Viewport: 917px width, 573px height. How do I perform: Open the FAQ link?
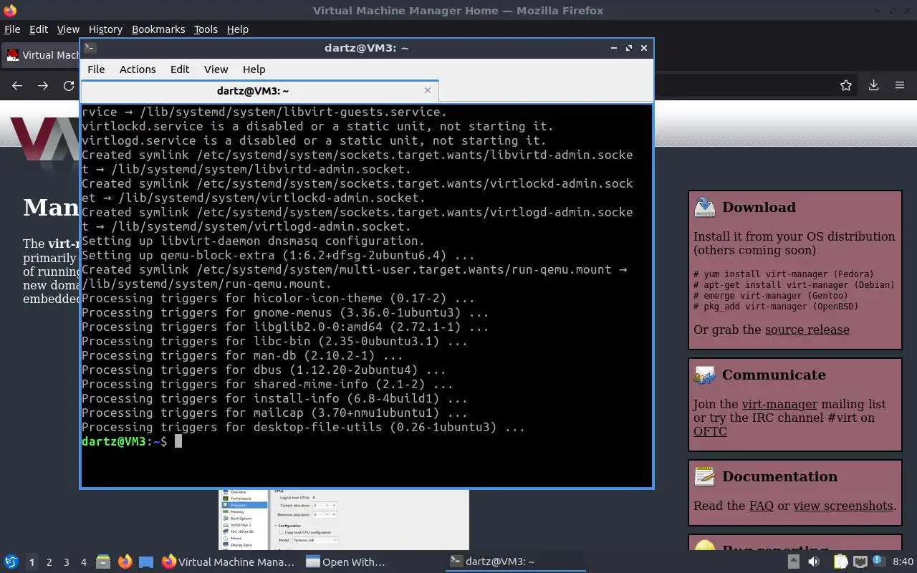(x=761, y=506)
